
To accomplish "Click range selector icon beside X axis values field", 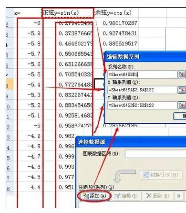I will [x=182, y=90].
